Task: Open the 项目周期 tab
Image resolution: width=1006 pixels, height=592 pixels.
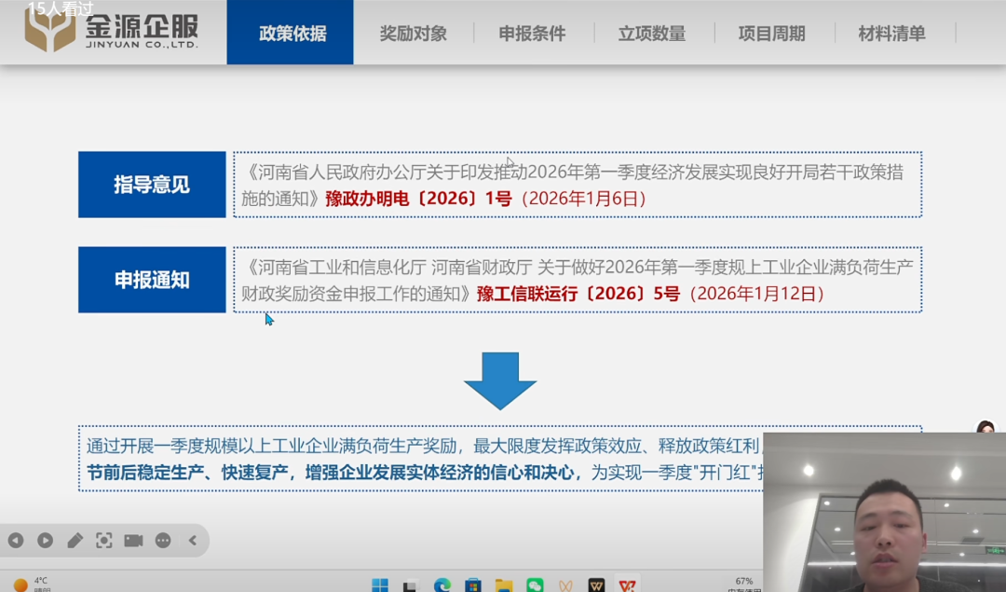Action: click(x=771, y=34)
